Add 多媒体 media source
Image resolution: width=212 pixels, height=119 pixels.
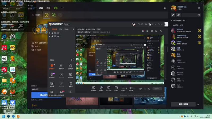116,89
